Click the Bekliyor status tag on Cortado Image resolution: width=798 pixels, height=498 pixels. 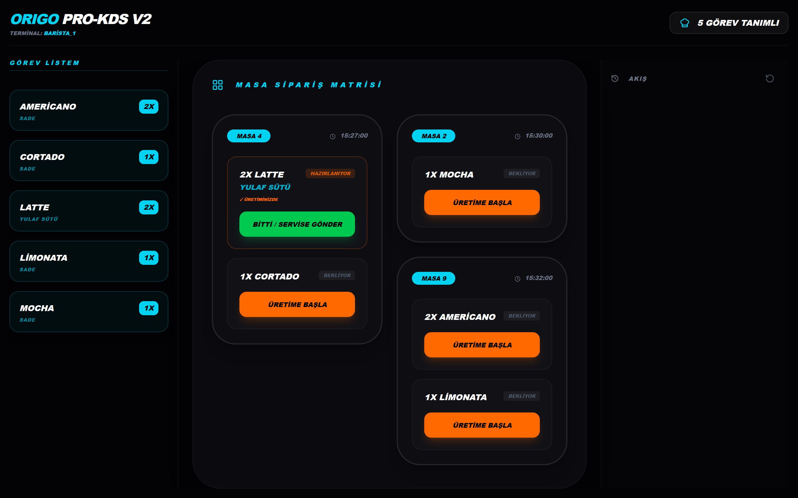tap(337, 275)
